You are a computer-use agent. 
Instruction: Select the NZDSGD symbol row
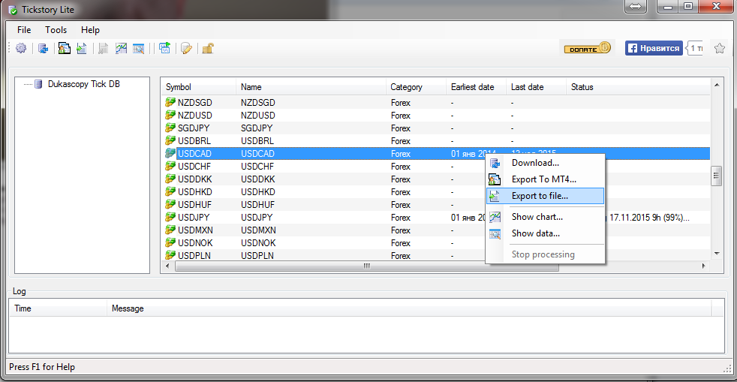[x=436, y=102]
